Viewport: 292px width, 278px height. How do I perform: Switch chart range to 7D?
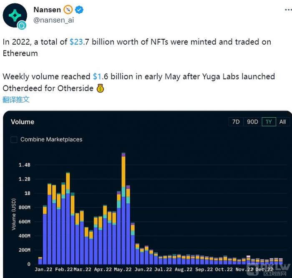click(236, 122)
